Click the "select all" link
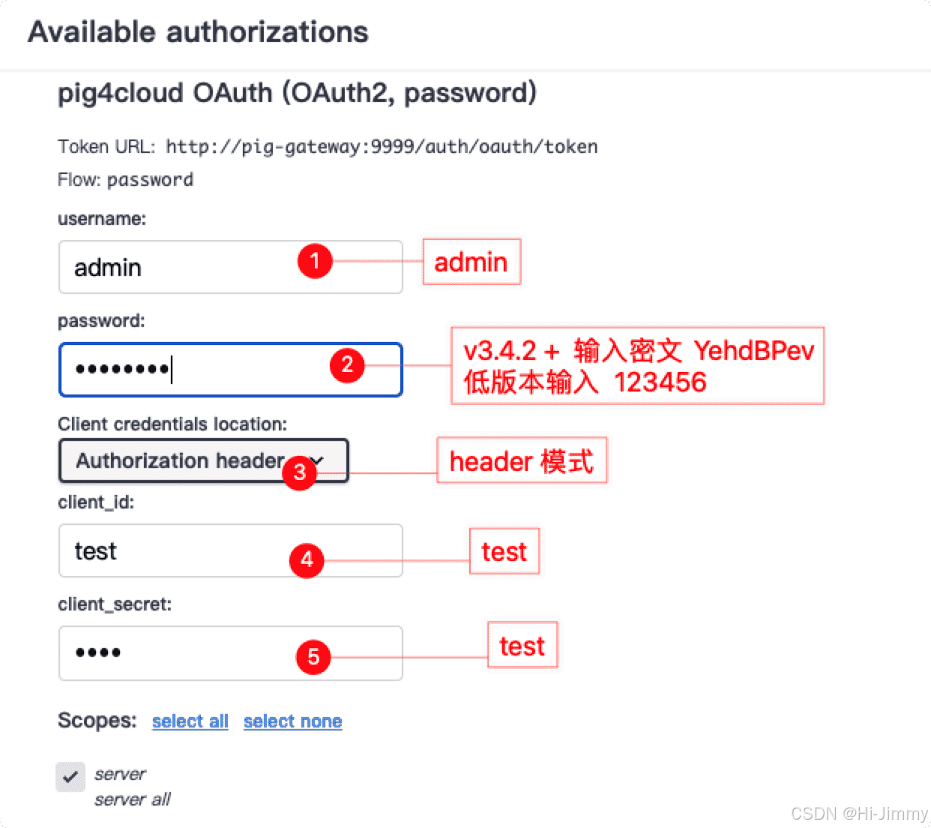 coord(190,721)
